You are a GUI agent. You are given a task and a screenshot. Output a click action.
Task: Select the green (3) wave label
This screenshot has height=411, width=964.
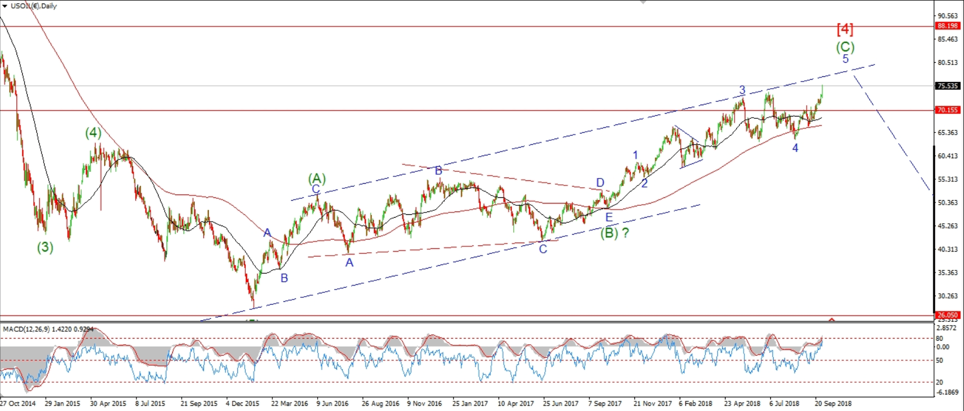click(x=45, y=247)
